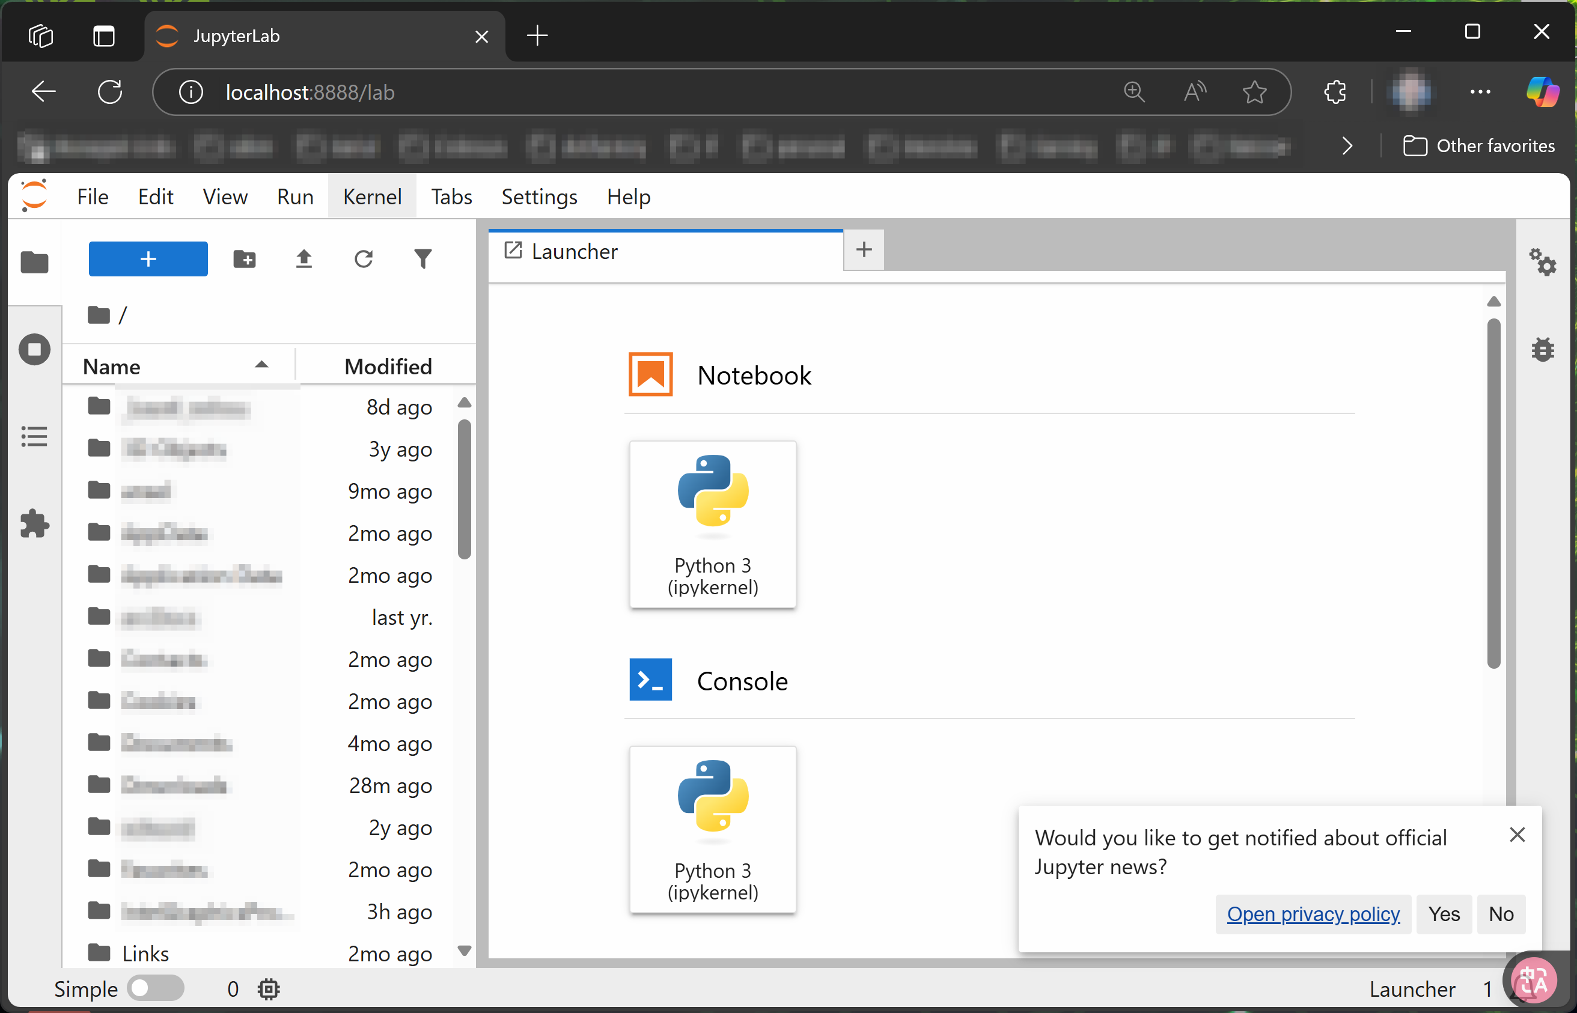This screenshot has height=1013, width=1577.
Task: Open the Kernel menu
Action: 372,196
